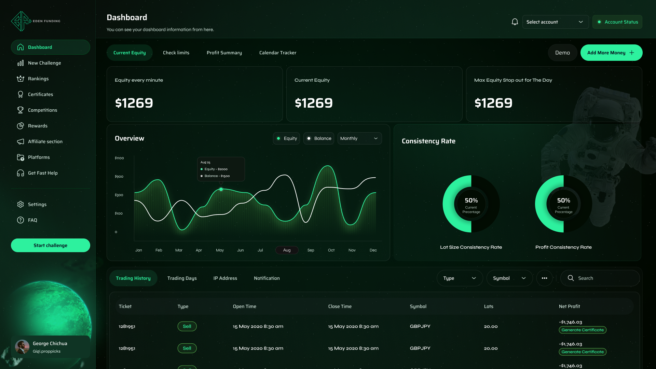Toggle the Equity chart series

pyautogui.click(x=286, y=138)
